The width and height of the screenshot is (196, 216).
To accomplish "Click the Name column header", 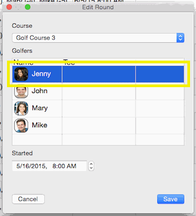I will [x=23, y=62].
